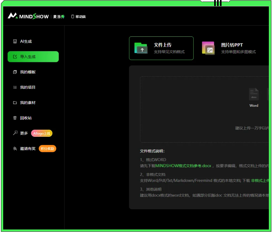273x233 pixels.
Task: Click the 回收站 trash icon
Action: 15,118
